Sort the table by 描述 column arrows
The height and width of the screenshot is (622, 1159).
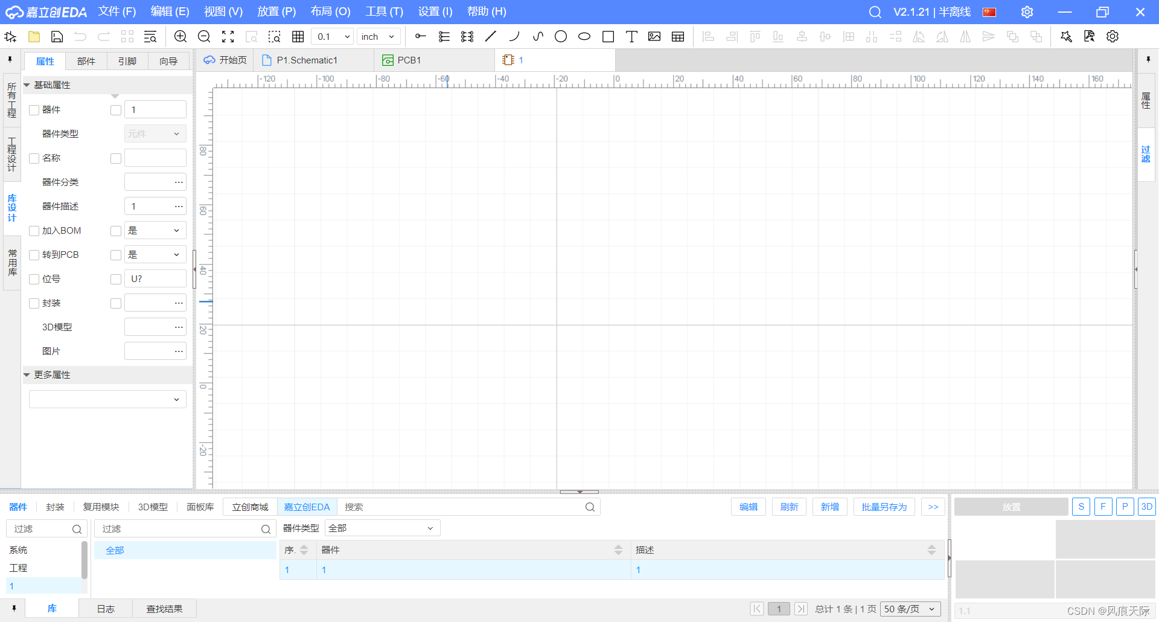tap(931, 550)
